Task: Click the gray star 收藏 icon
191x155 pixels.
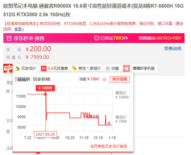Action: (108, 68)
